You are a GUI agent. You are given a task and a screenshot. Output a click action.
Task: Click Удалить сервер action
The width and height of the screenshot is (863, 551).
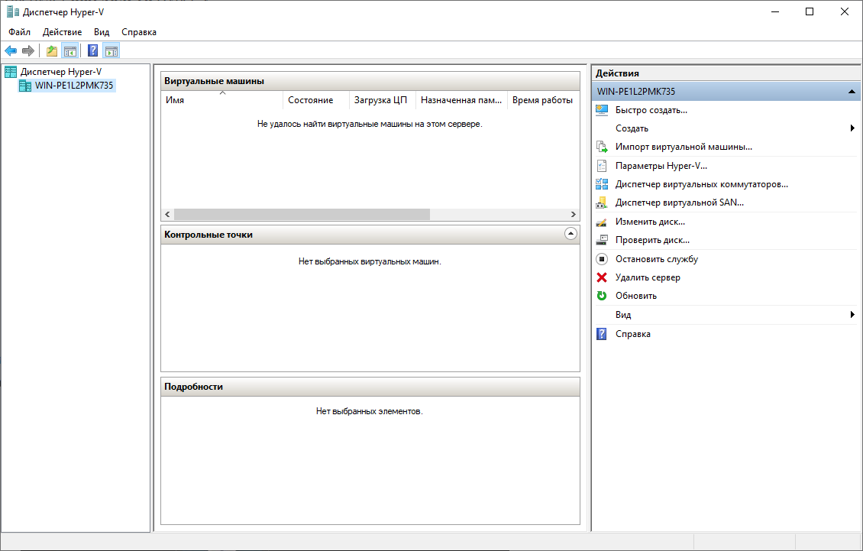(x=648, y=277)
